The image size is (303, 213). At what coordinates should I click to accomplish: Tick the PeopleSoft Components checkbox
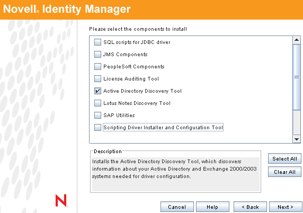coord(97,66)
